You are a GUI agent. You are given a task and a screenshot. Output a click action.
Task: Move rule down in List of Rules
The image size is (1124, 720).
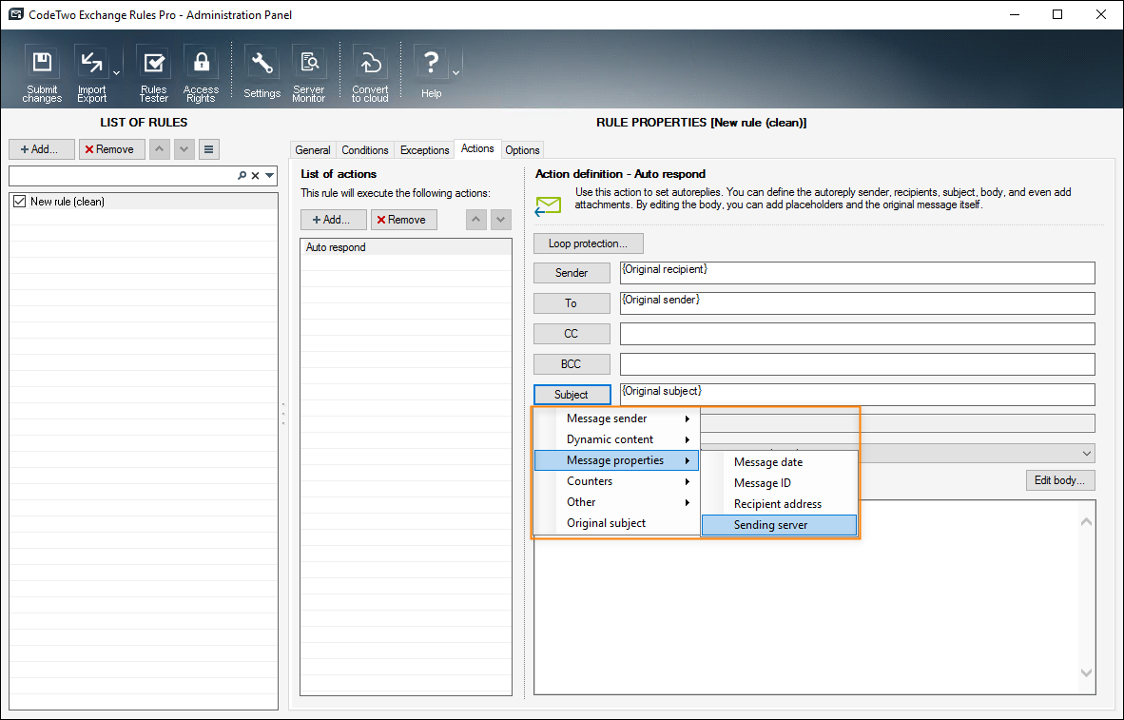point(184,149)
